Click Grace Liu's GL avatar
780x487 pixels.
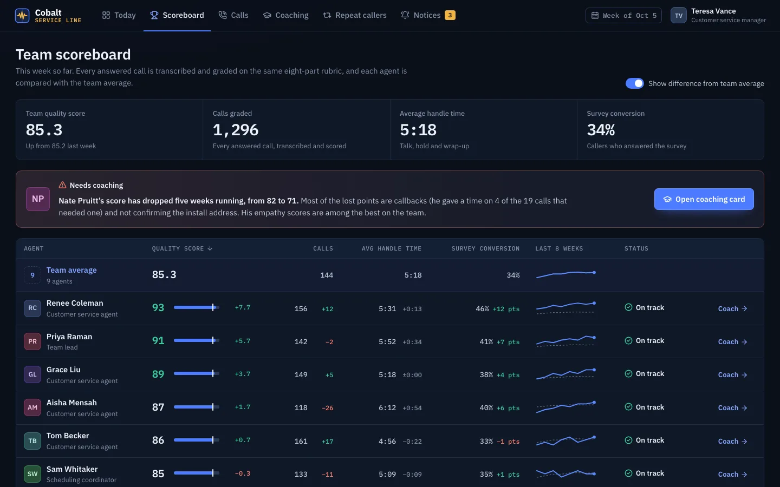32,374
